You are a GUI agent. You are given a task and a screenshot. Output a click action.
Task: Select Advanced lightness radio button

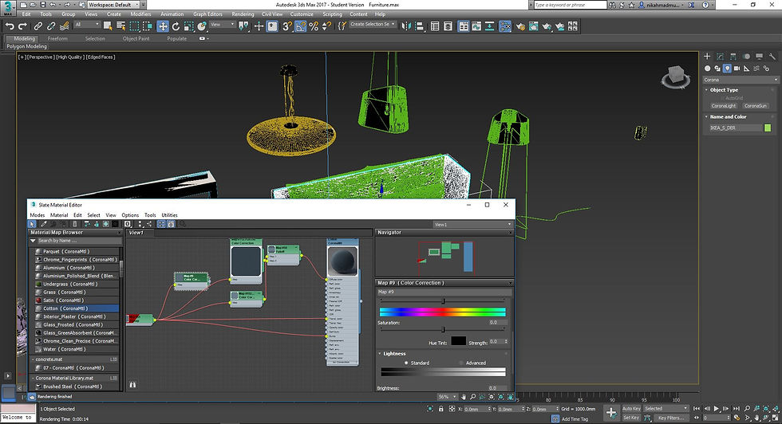[x=461, y=363]
